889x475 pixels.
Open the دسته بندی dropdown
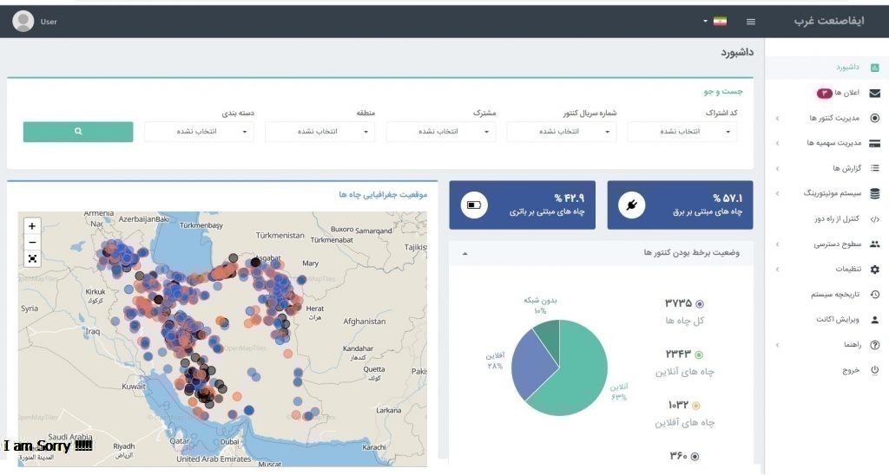click(199, 132)
